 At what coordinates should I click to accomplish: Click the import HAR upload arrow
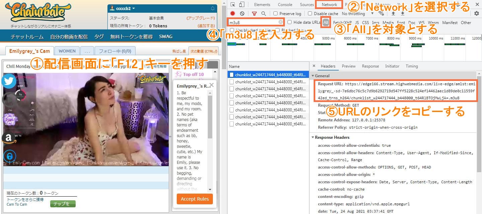(393, 13)
